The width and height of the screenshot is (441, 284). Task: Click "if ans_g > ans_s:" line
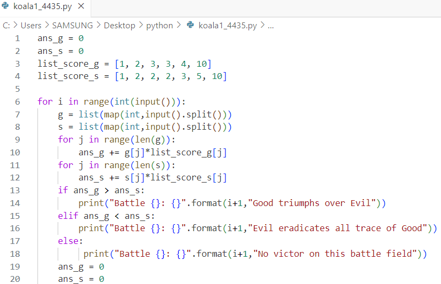click(x=101, y=191)
